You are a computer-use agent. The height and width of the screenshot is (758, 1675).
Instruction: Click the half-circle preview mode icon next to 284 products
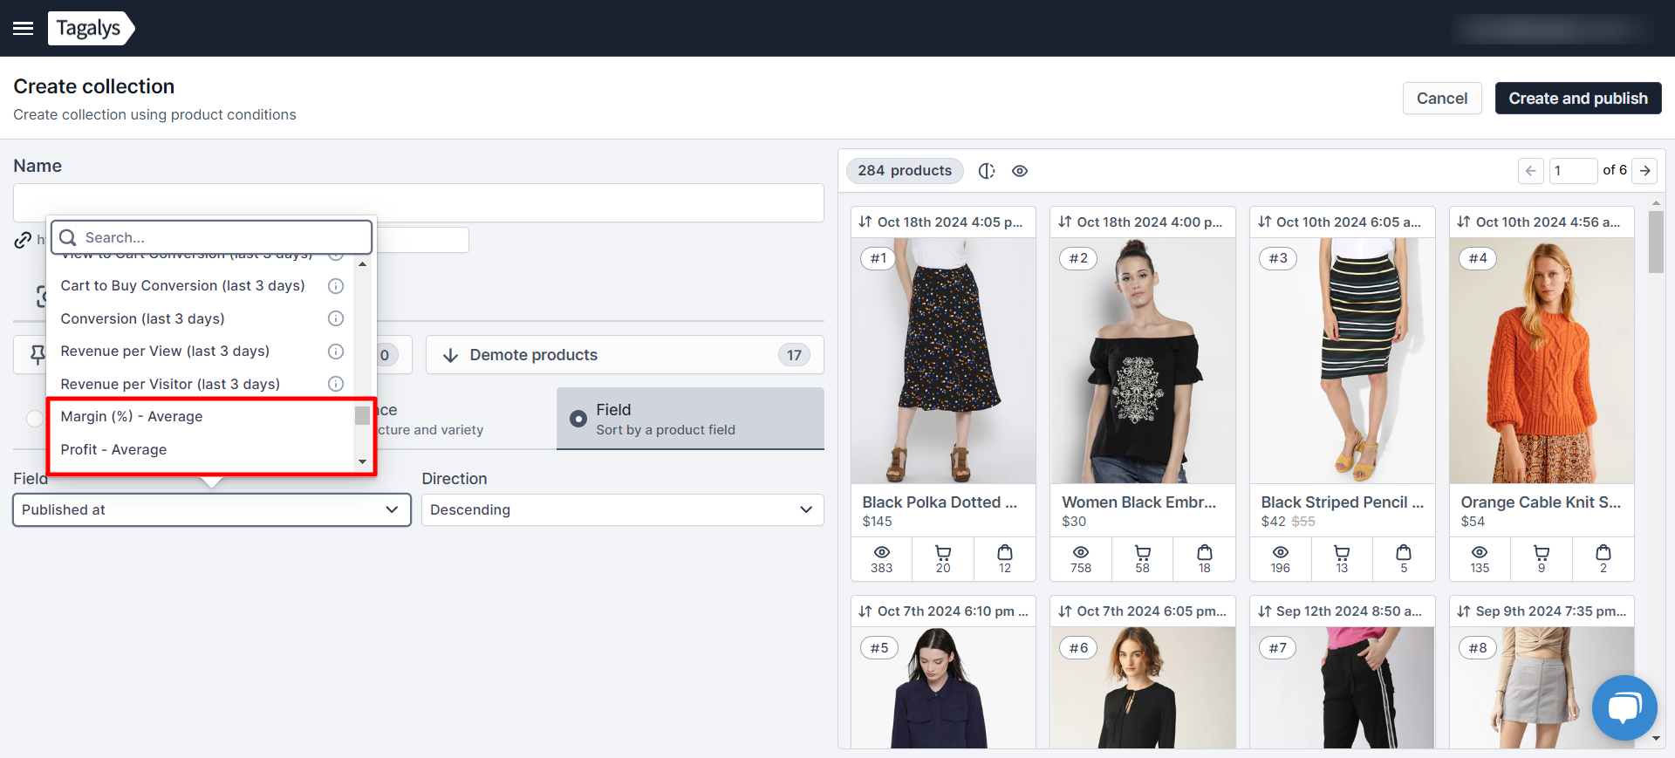[987, 171]
